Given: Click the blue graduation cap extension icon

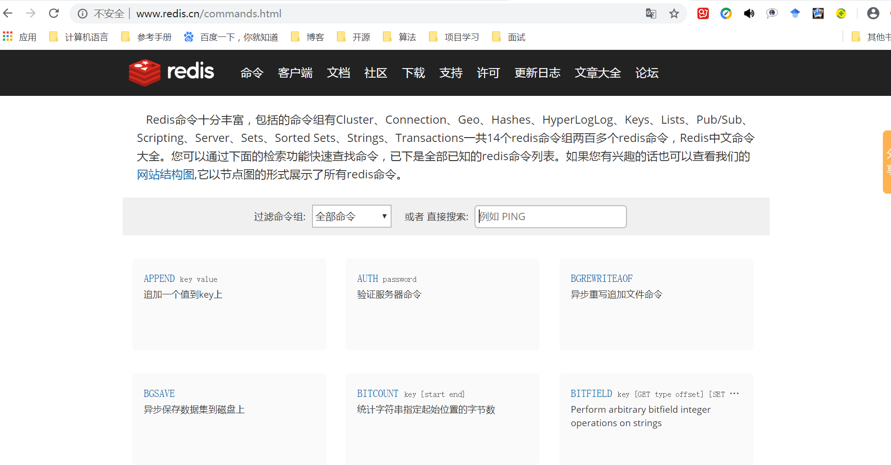Looking at the screenshot, I should coord(795,13).
